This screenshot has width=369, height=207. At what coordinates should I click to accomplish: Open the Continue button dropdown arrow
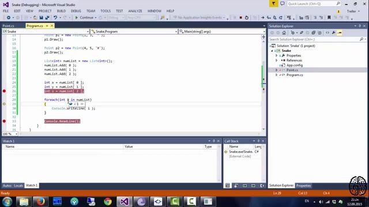point(96,18)
